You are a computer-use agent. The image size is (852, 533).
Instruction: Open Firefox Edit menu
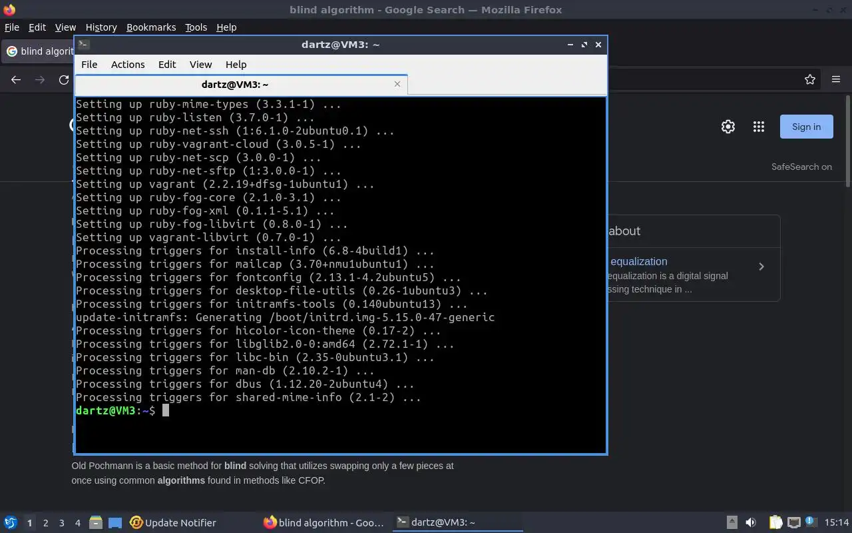coord(37,27)
